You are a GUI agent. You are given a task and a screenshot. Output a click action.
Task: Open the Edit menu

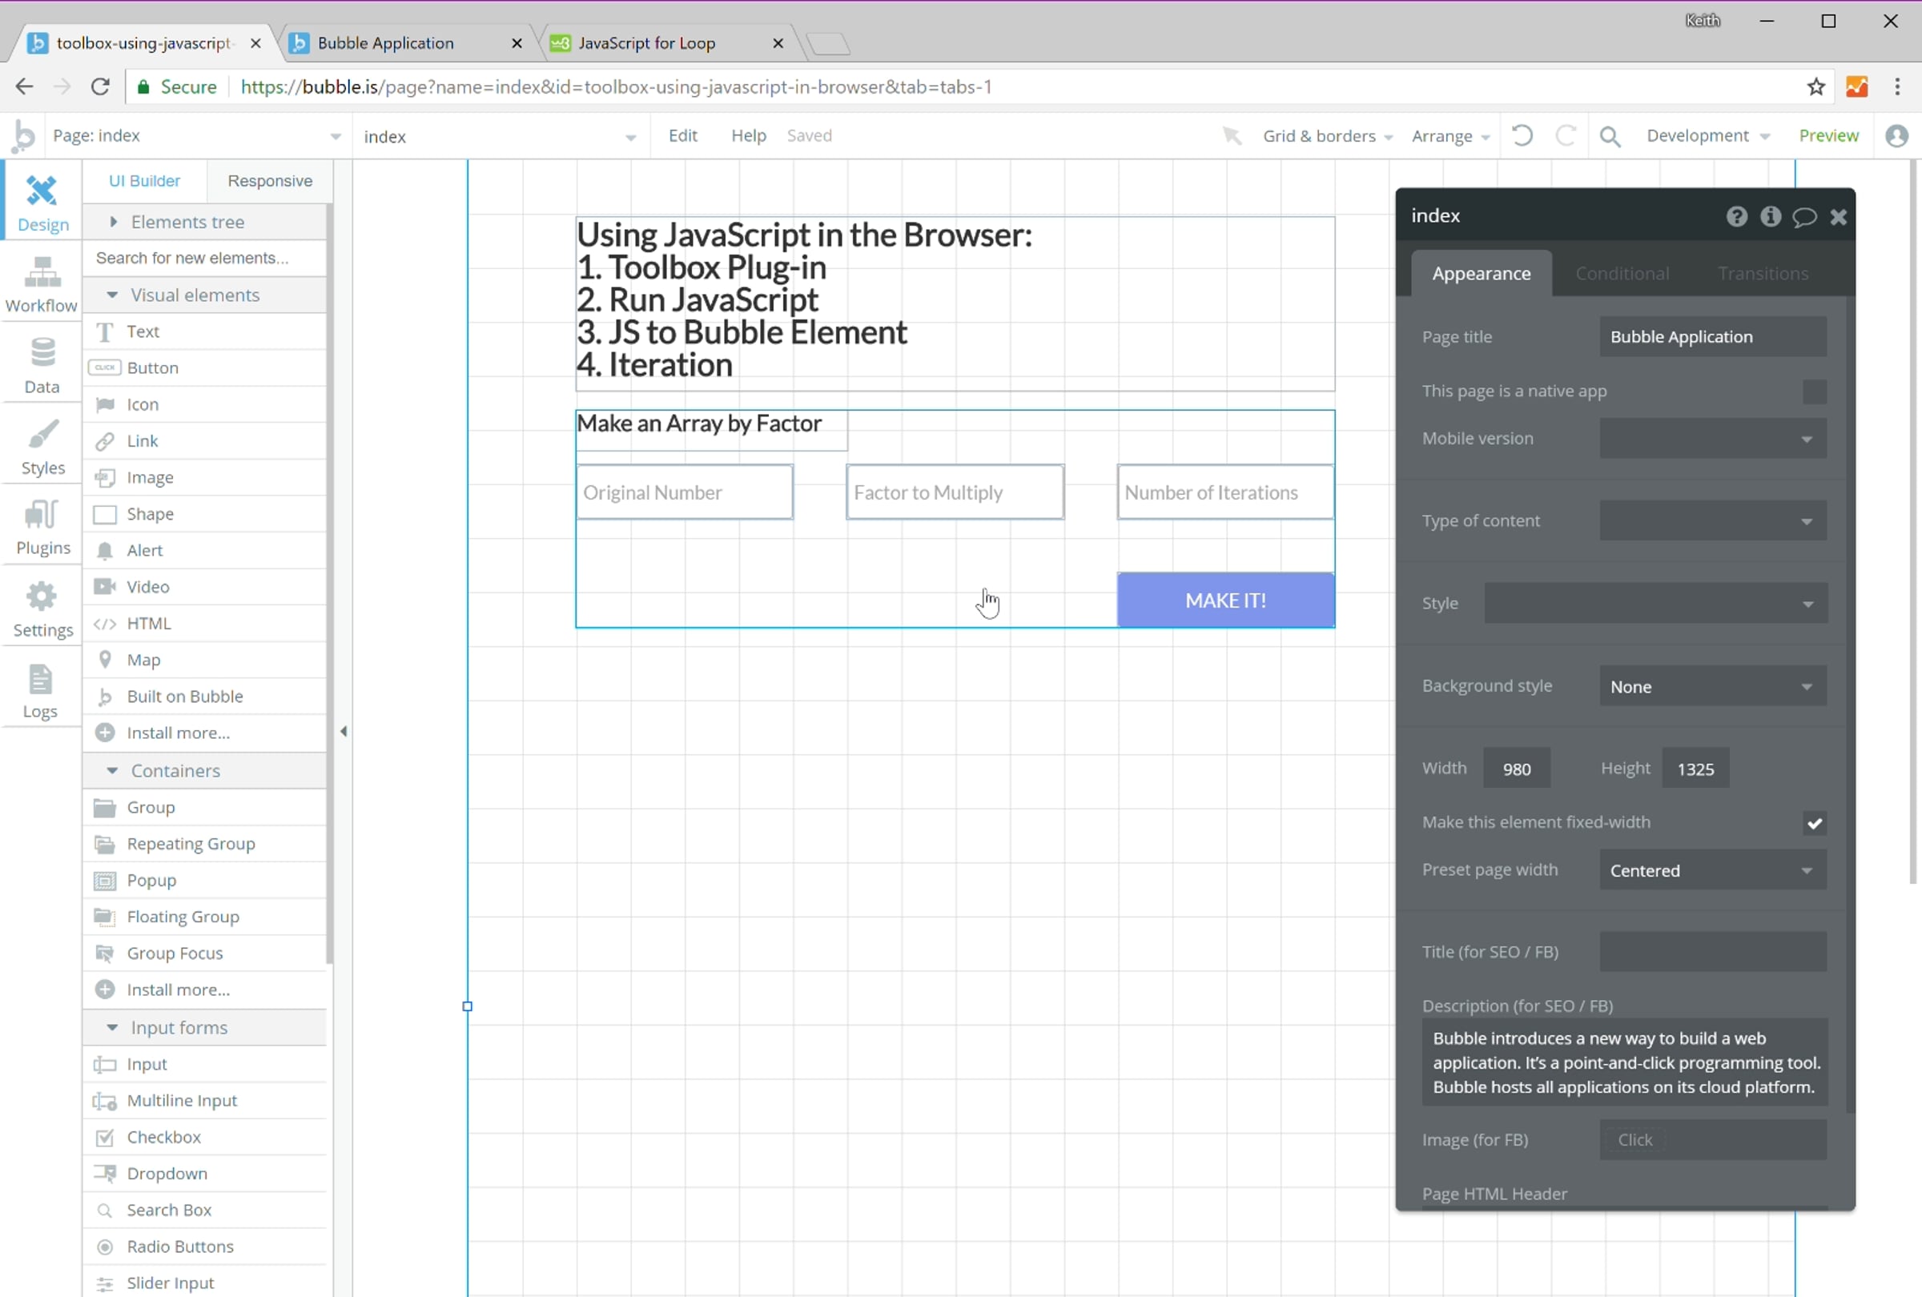682,135
